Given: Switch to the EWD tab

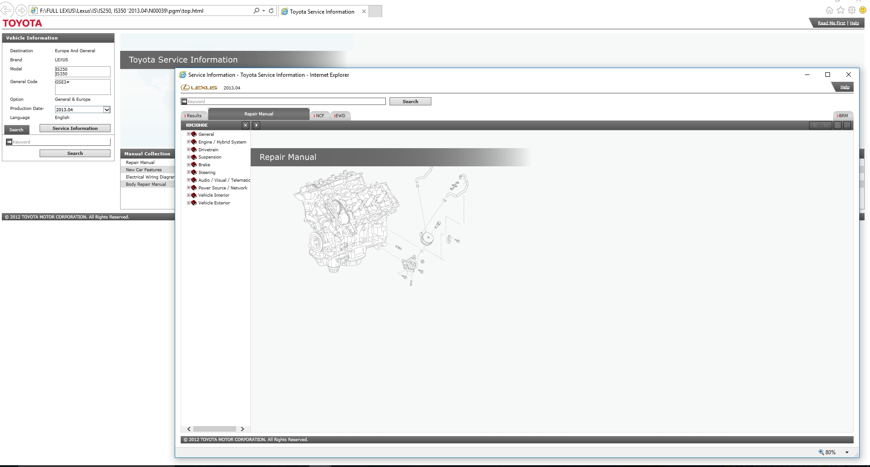Looking at the screenshot, I should pos(340,116).
